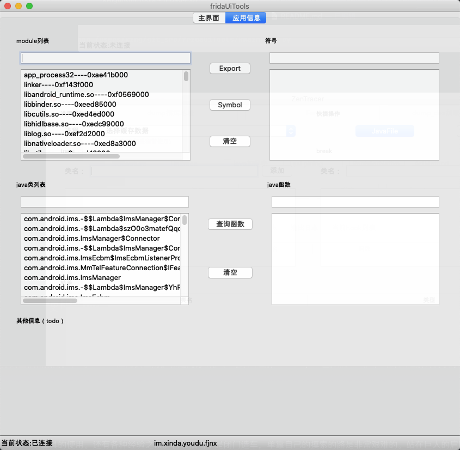Close the fridaUiTools window
Image resolution: width=460 pixels, height=450 pixels.
click(x=8, y=6)
